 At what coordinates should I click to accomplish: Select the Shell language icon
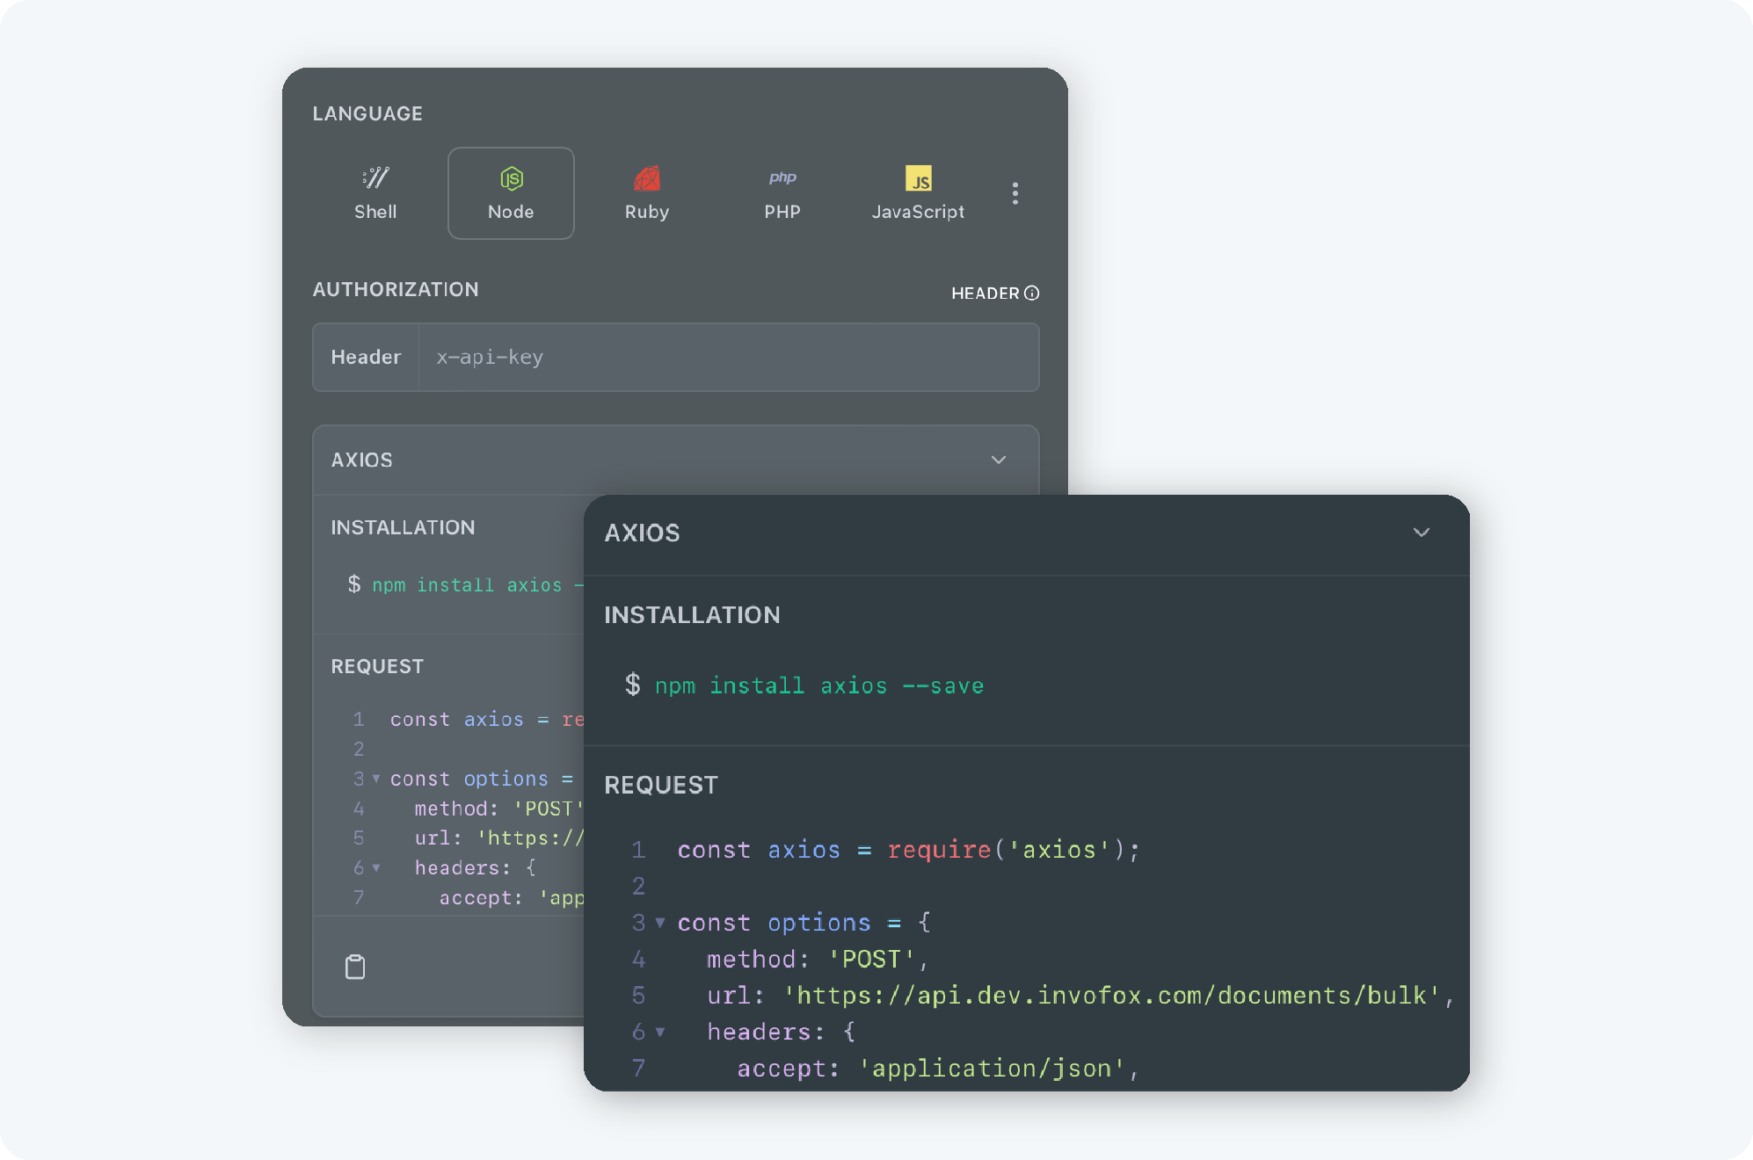click(x=375, y=192)
